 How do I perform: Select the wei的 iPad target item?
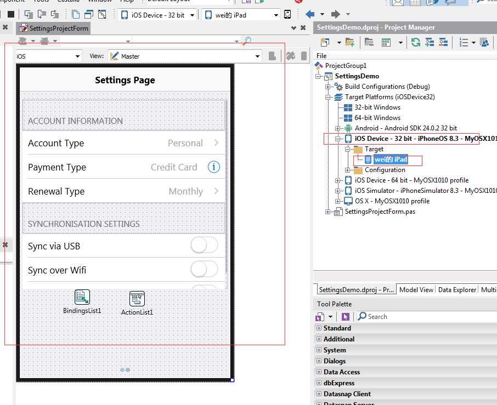click(x=391, y=159)
